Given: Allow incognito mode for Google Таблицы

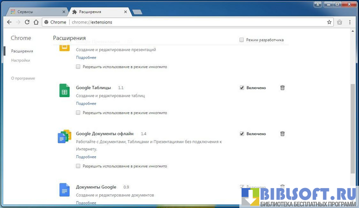Looking at the screenshot, I should [78, 113].
